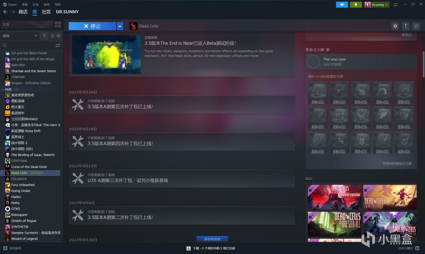Open the 帮助 menu

point(58,5)
